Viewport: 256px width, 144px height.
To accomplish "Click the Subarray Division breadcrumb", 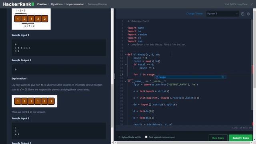I will click(97, 4).
